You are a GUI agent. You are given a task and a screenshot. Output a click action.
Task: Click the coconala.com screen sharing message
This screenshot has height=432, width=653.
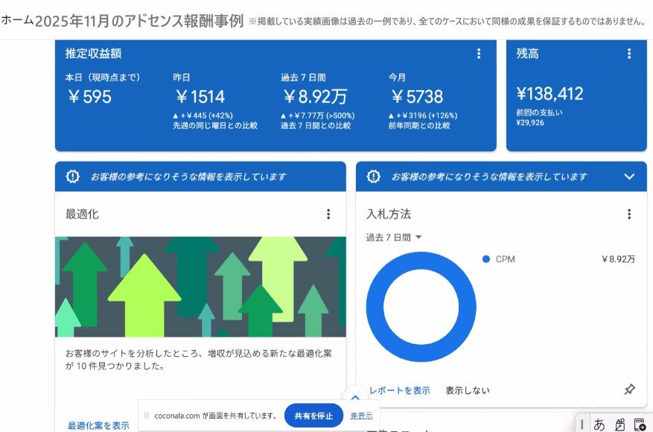pyautogui.click(x=215, y=416)
